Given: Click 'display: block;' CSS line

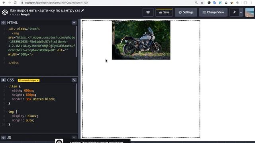Looking at the screenshot, I should 25,116.
